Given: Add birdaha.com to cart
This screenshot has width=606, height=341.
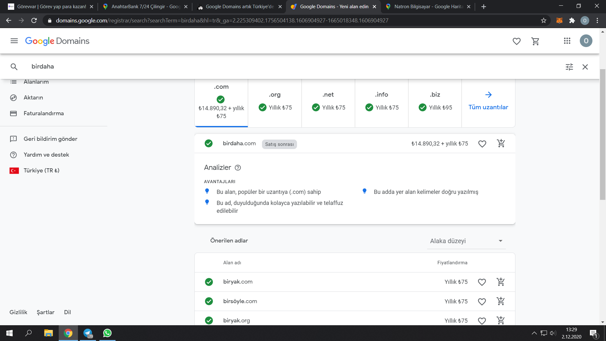Looking at the screenshot, I should (501, 143).
